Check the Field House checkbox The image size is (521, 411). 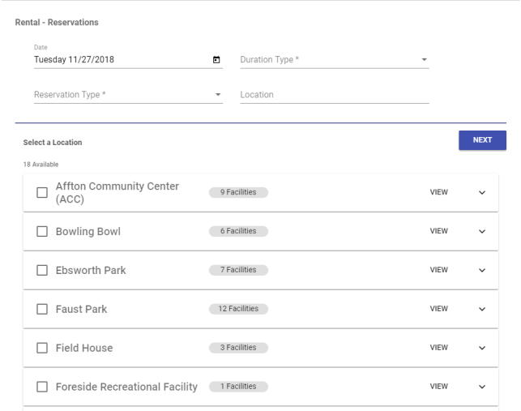(42, 349)
